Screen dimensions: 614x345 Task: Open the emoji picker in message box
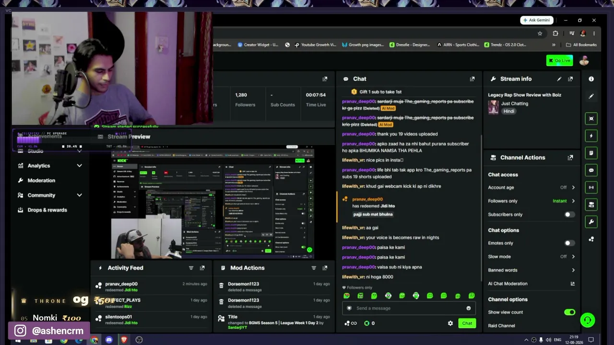coord(468,308)
